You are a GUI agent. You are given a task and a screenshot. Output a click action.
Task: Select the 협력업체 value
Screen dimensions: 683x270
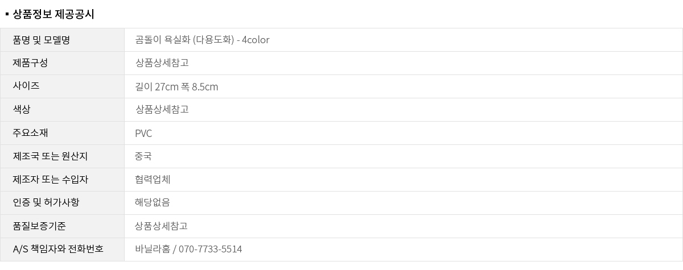[153, 180]
